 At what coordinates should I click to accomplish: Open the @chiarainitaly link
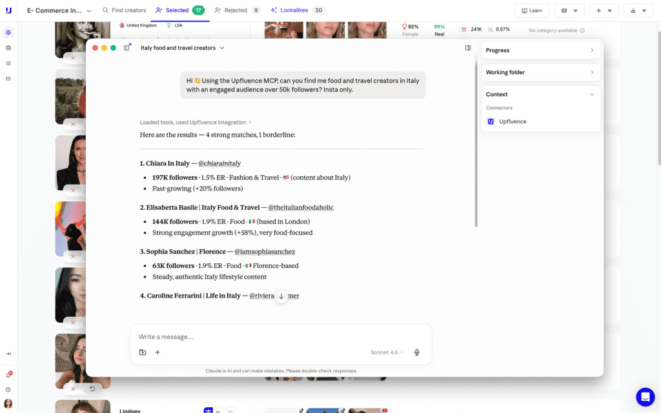[x=219, y=163]
